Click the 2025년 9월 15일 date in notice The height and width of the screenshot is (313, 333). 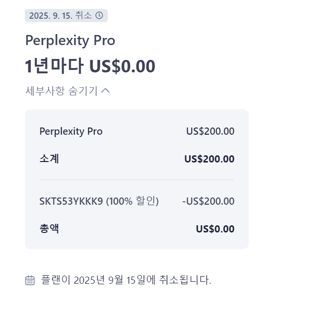(x=109, y=280)
